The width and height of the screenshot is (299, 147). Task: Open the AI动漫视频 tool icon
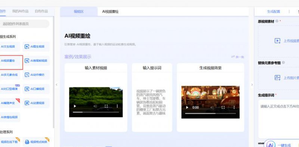[27, 103]
